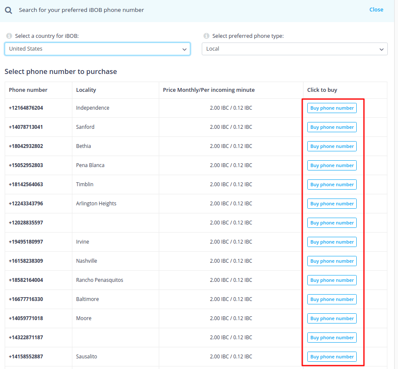Viewport: 398px width, 369px height.
Task: Buy the Baltimore phone number
Action: [332, 299]
